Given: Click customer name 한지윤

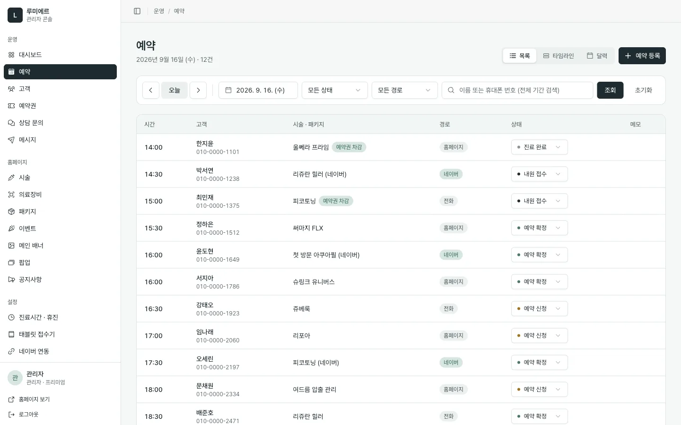Looking at the screenshot, I should (x=205, y=143).
